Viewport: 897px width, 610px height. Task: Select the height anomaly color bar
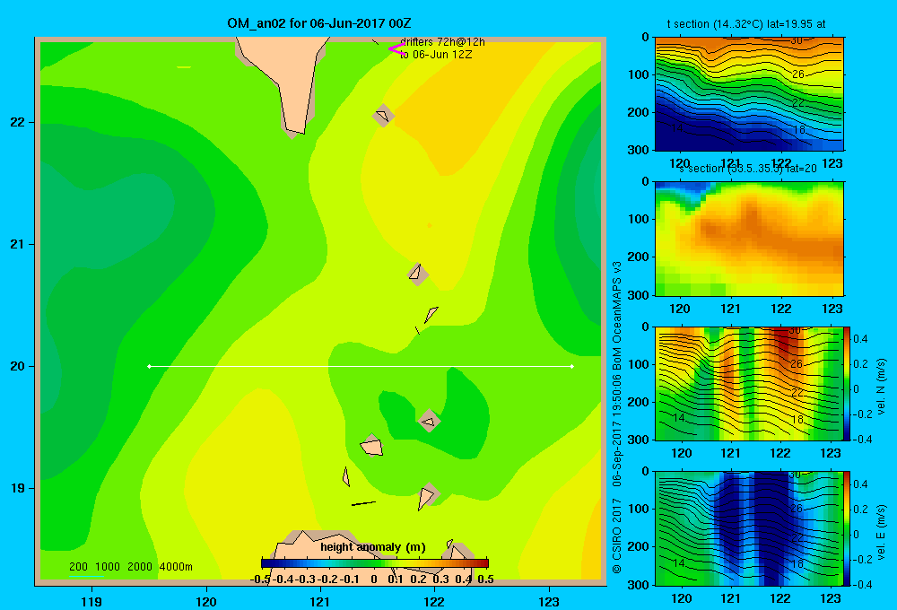point(375,563)
